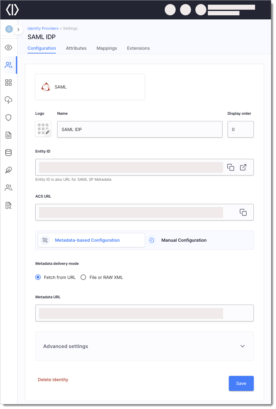Open Entity ID in external link
Viewport: 276px width, 409px height.
coord(243,167)
